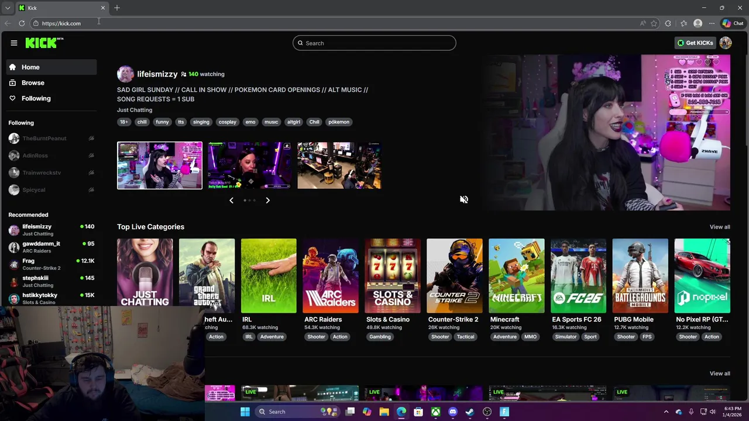Click Tactical tag under Counter-Strike 2
749x421 pixels.
coord(465,337)
